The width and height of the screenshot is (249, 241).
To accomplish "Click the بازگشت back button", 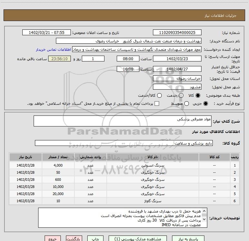I will (74, 239).
